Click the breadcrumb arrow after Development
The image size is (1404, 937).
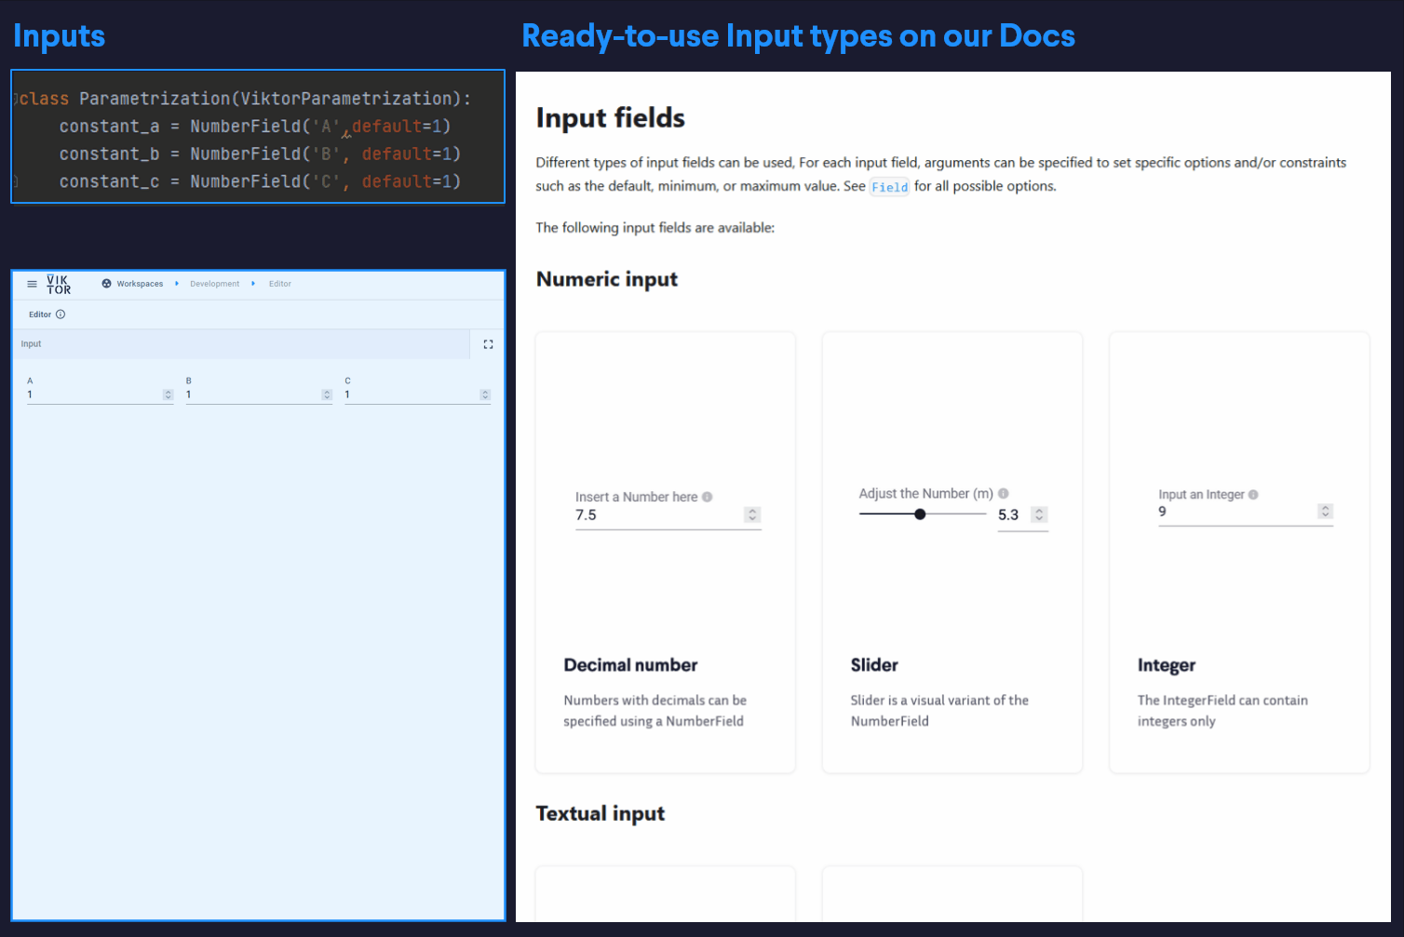pyautogui.click(x=252, y=284)
